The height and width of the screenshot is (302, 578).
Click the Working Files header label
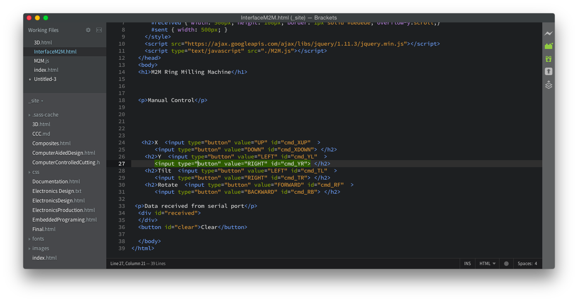pos(43,30)
